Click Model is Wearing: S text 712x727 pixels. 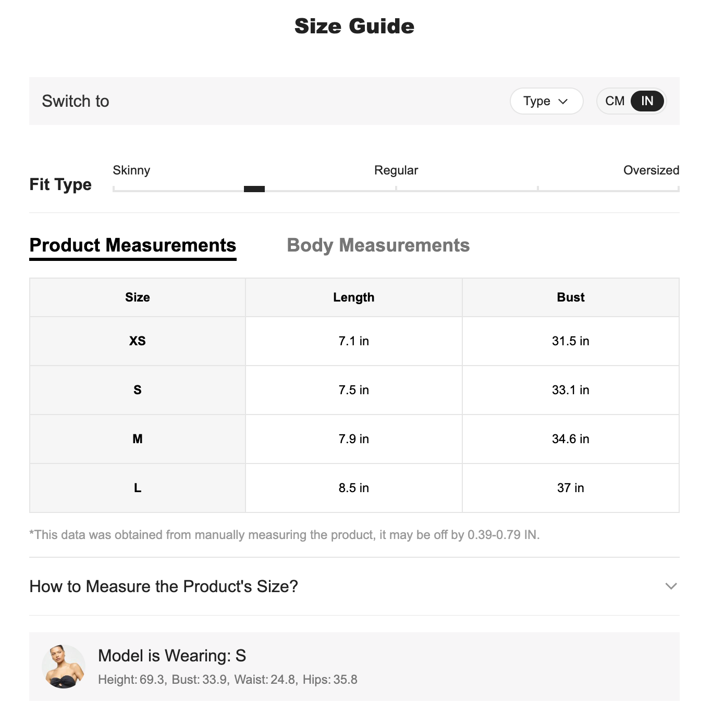point(172,656)
